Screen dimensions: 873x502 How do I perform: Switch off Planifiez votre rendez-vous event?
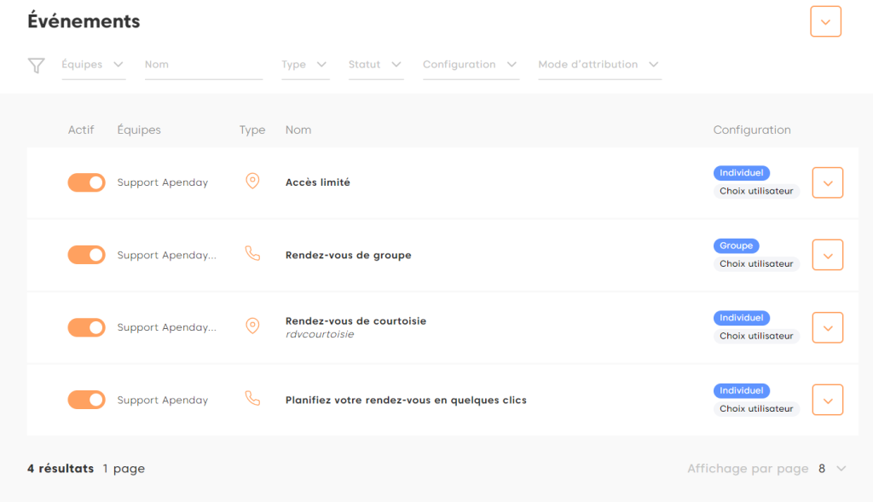(x=86, y=400)
